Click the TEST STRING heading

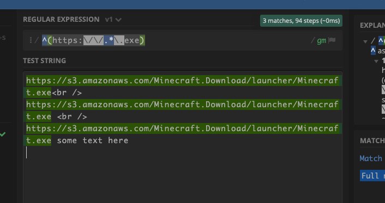point(44,60)
